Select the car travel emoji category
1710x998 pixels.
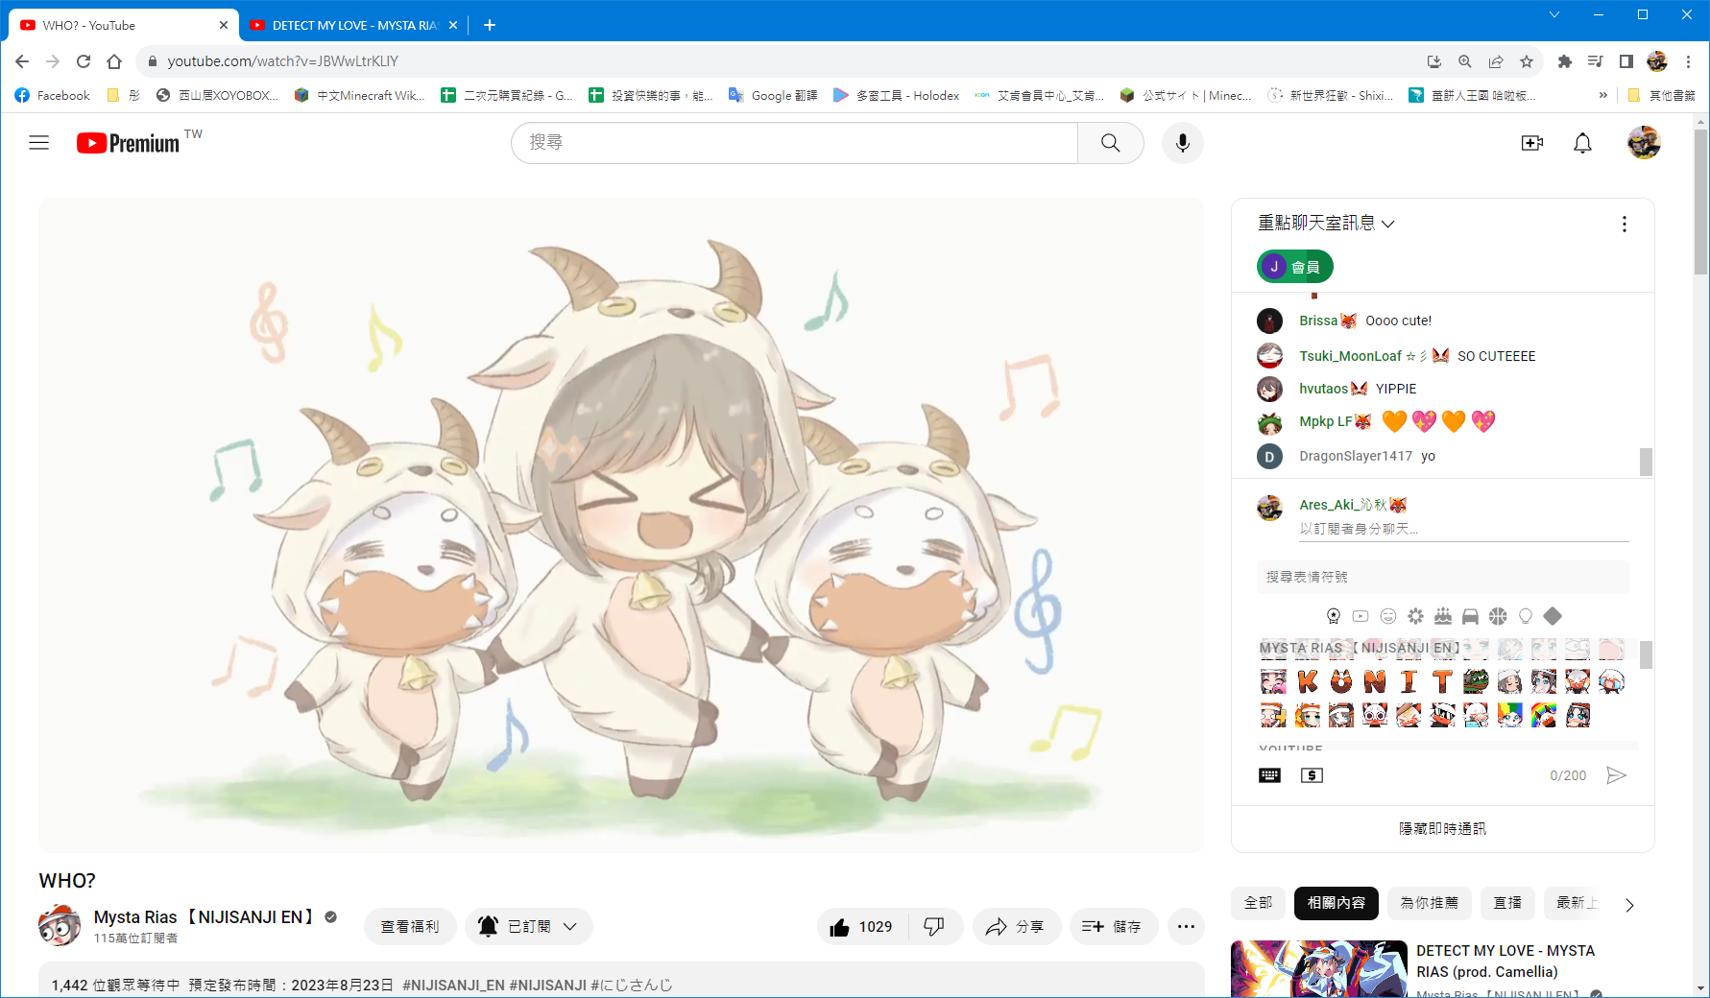(1470, 616)
